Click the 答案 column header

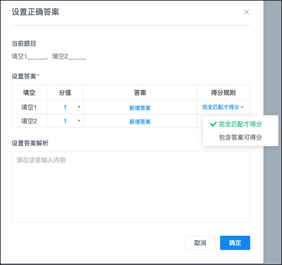click(x=140, y=93)
